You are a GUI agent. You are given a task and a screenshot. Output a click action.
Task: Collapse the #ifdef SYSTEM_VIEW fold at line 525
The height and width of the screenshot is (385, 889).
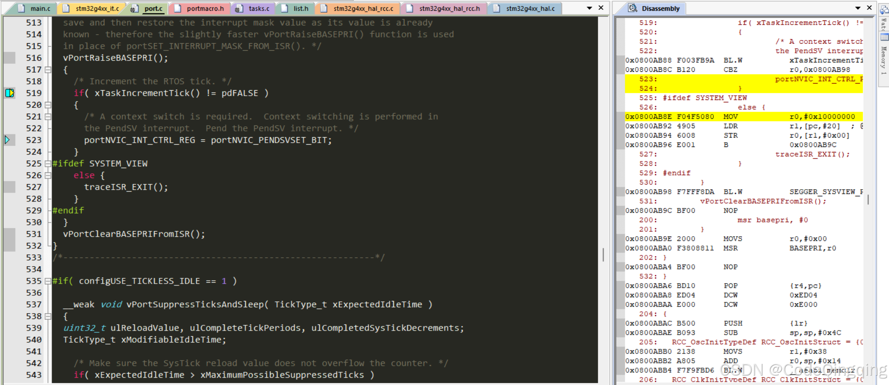coord(48,163)
